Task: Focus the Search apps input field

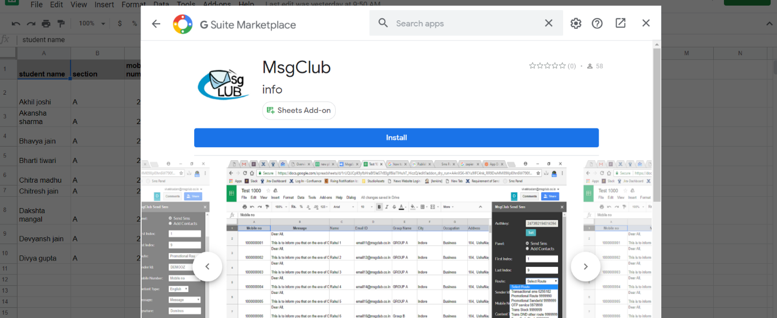Action: 466,23
